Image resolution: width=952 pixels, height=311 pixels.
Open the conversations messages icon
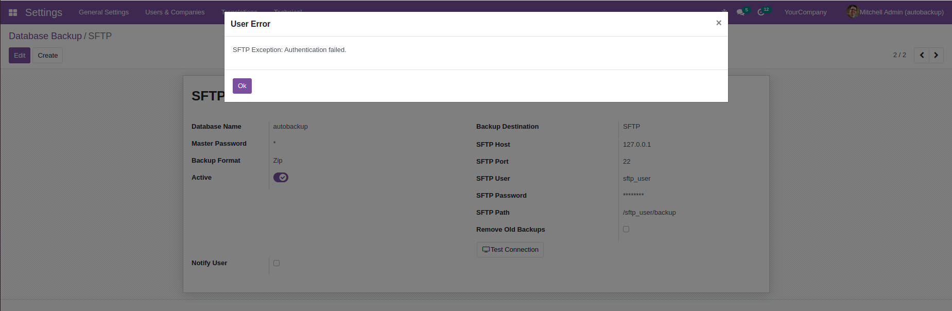(740, 12)
